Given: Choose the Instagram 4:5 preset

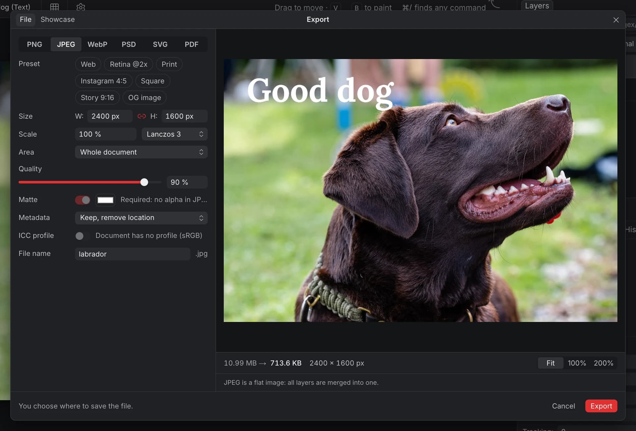Looking at the screenshot, I should [104, 81].
